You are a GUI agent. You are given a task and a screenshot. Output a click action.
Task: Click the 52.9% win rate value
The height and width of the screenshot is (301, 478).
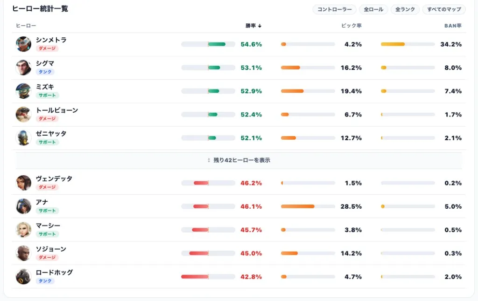(251, 91)
